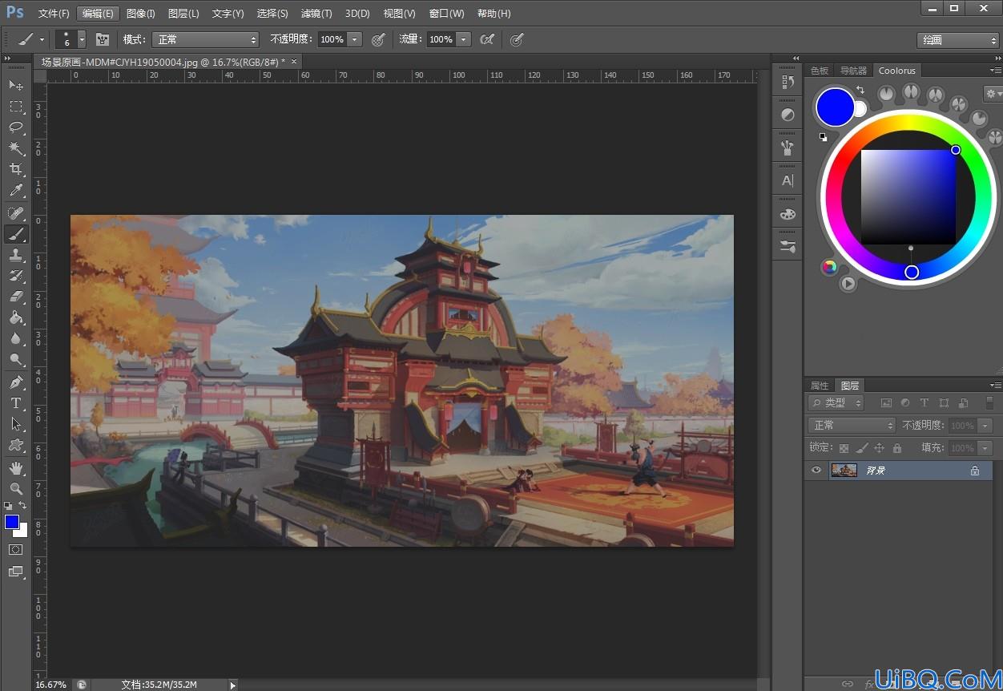
Task: Click the Coolorus saturation square picker
Action: point(908,196)
